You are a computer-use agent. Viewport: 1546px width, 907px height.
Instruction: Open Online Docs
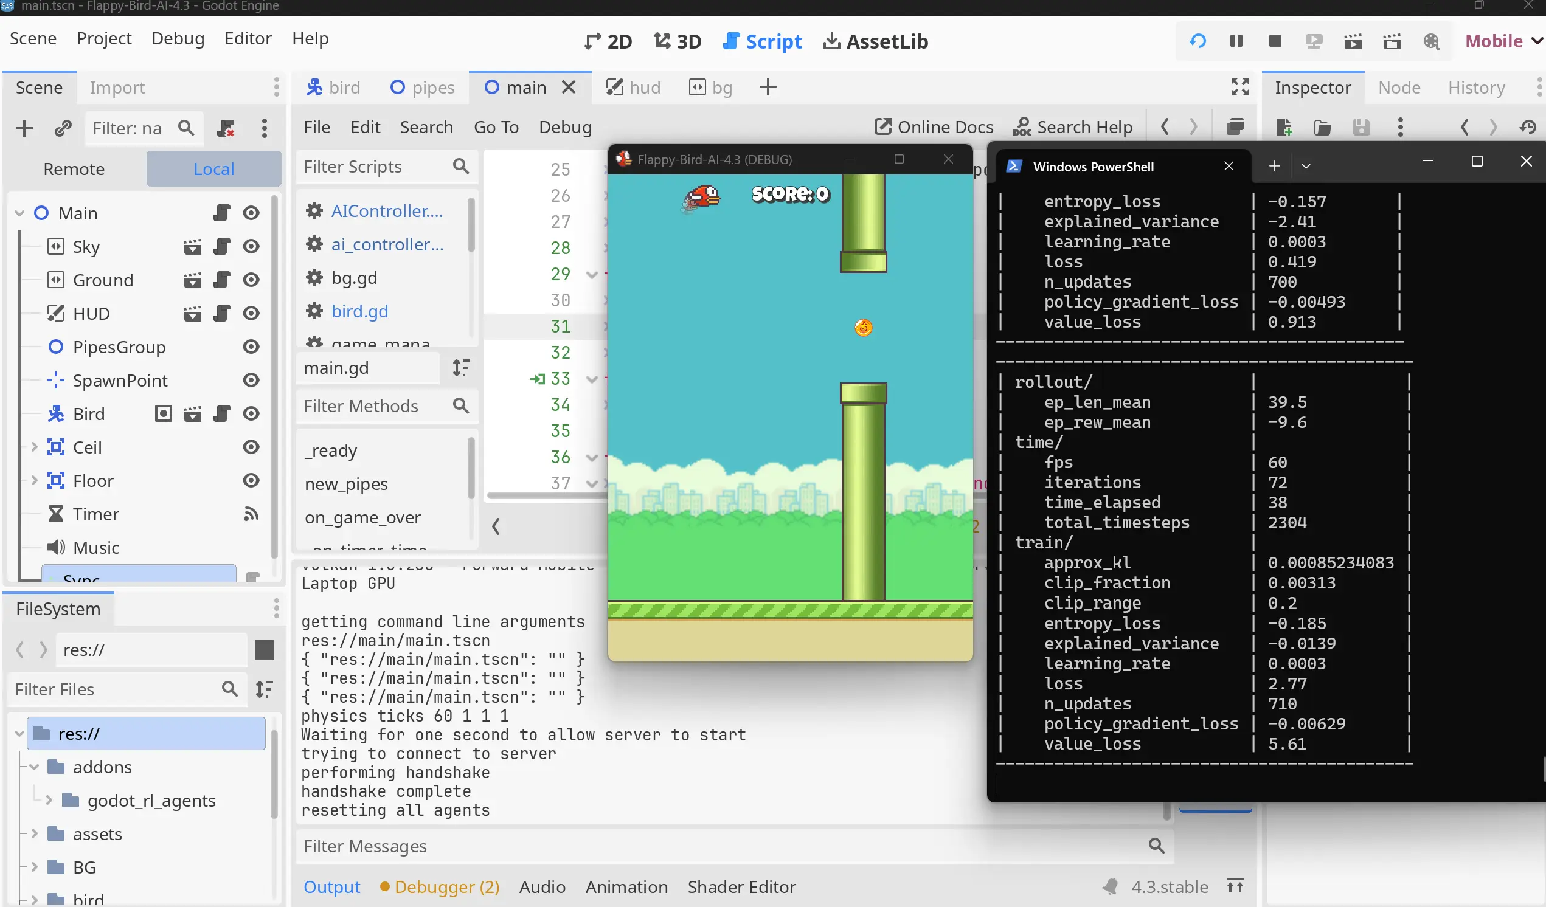(934, 127)
